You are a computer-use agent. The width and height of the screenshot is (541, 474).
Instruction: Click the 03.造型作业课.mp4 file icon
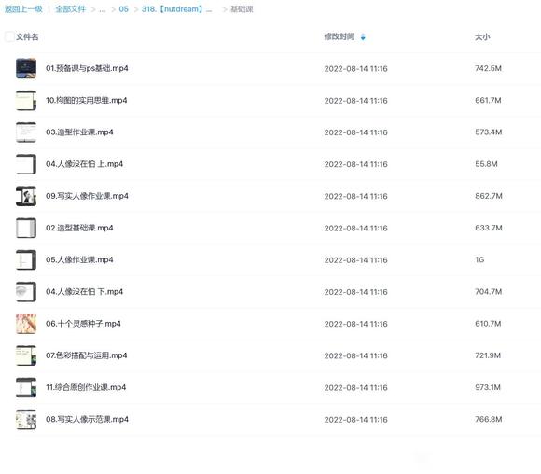click(x=26, y=132)
